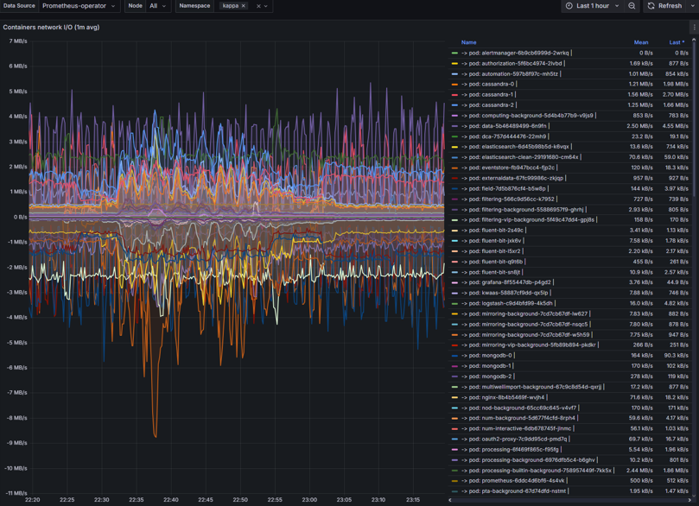Sort legend by the Name column

pos(468,42)
